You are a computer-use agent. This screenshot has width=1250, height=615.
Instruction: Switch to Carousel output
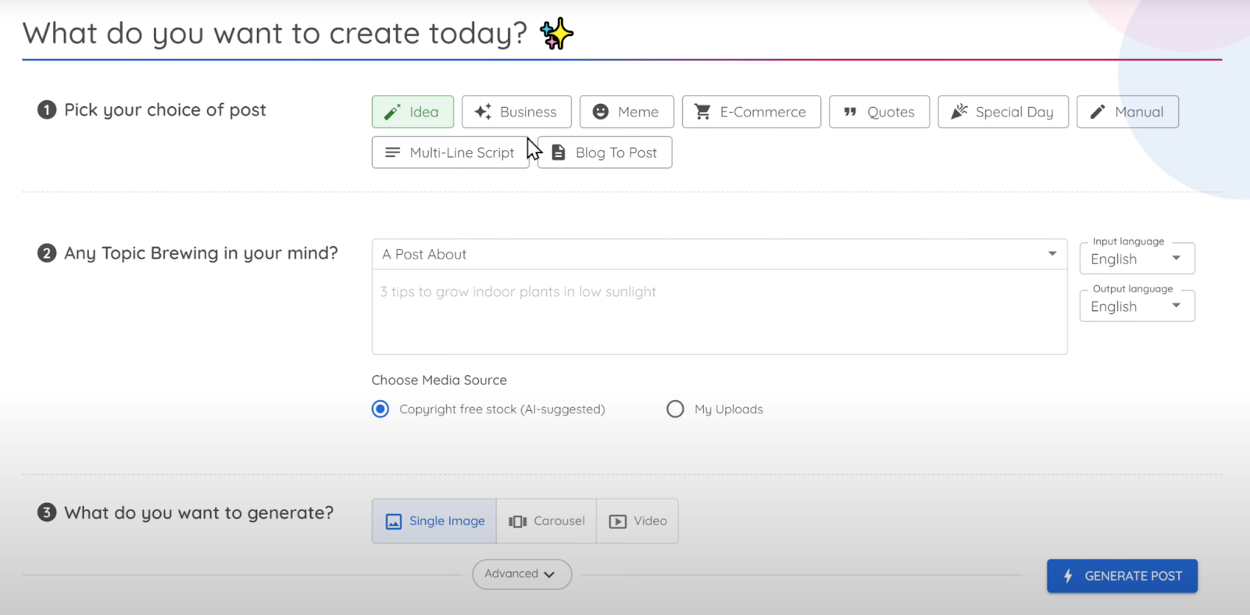[x=547, y=521]
